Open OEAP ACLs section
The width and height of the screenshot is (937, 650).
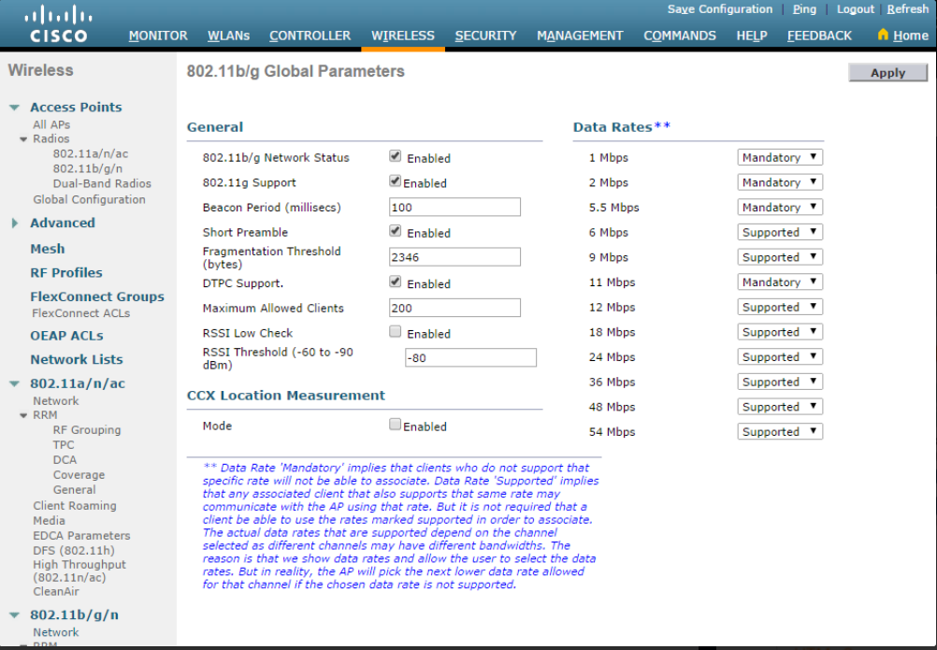point(67,336)
